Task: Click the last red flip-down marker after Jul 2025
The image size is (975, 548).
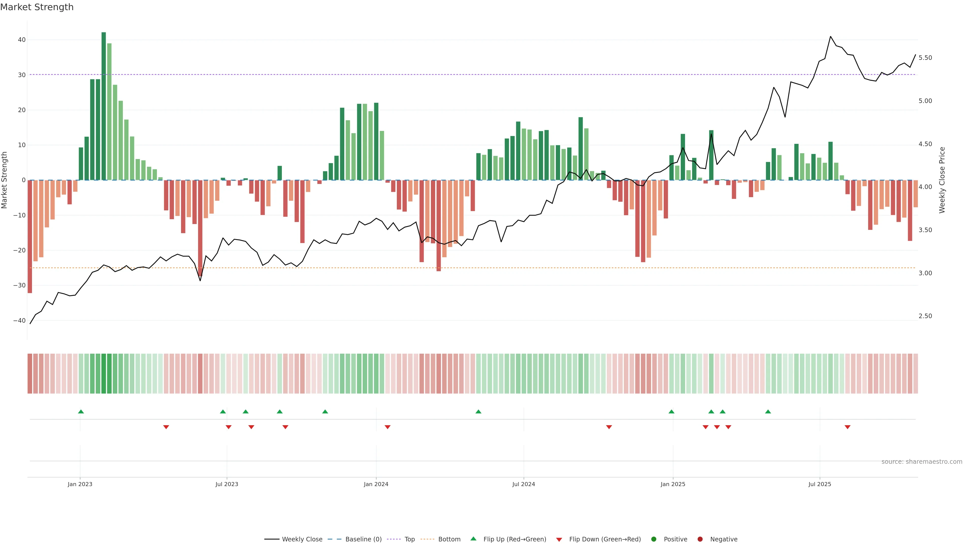Action: pos(848,427)
